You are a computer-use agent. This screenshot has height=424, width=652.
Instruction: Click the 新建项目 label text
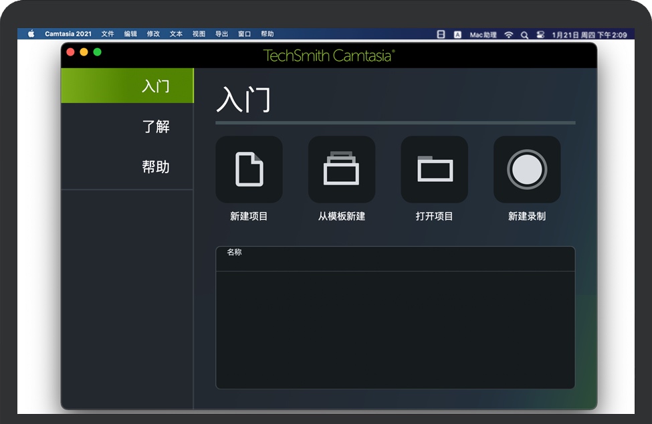249,216
